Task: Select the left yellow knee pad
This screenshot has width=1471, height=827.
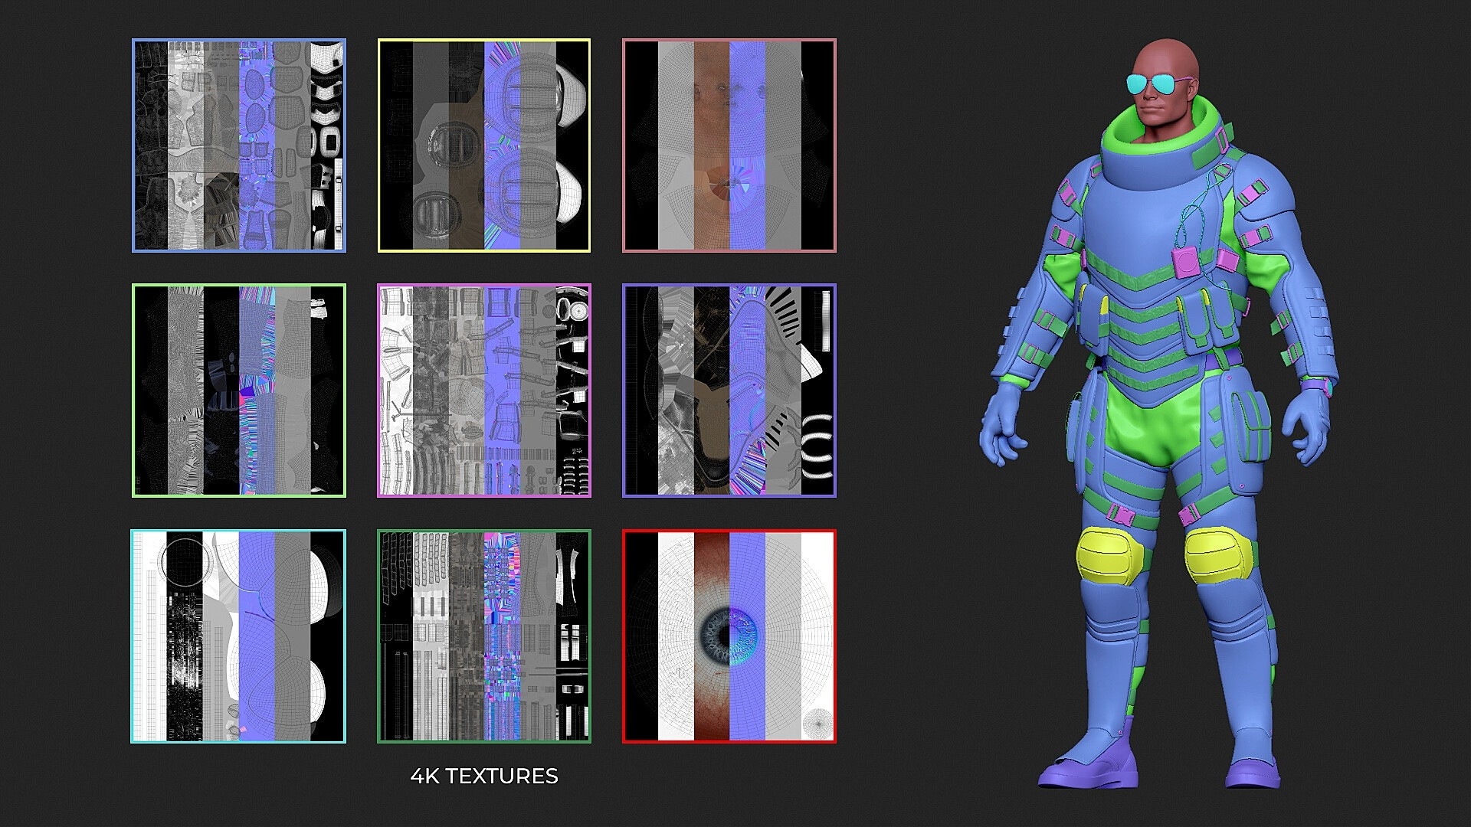Action: click(x=1110, y=557)
